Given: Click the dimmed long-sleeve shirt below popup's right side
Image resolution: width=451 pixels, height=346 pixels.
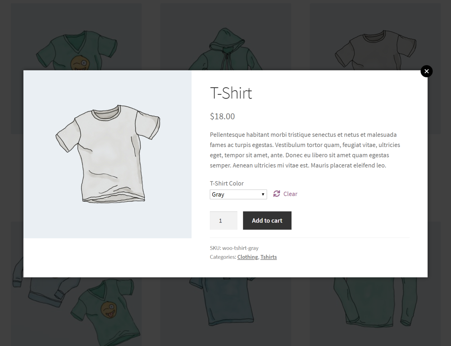Looking at the screenshot, I should click(x=375, y=302).
